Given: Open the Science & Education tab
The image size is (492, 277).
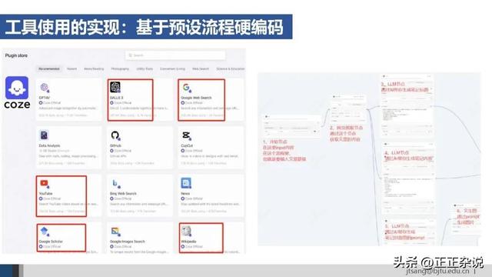Looking at the screenshot, I should (x=231, y=68).
